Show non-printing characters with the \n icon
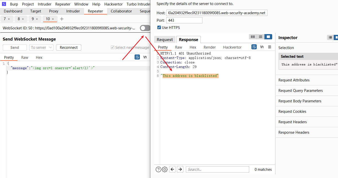 (262, 47)
